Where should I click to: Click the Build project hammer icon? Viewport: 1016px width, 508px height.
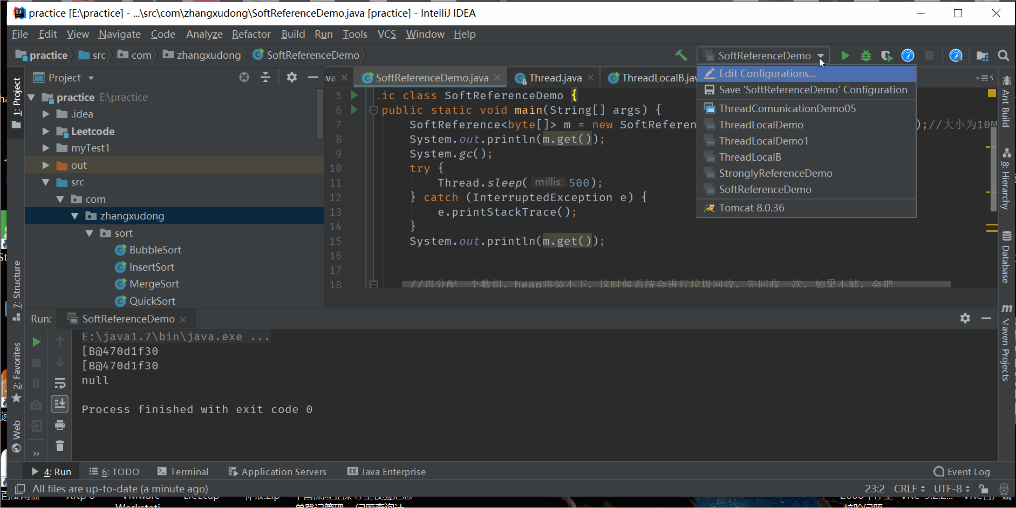tap(681, 56)
